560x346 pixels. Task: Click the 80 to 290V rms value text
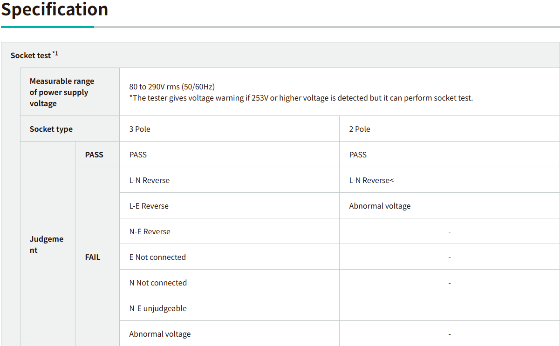coord(172,87)
